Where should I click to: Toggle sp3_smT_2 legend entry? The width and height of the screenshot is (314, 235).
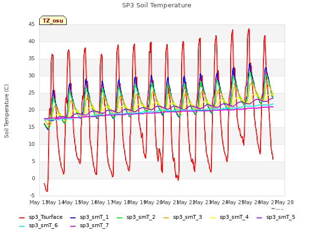(136, 217)
